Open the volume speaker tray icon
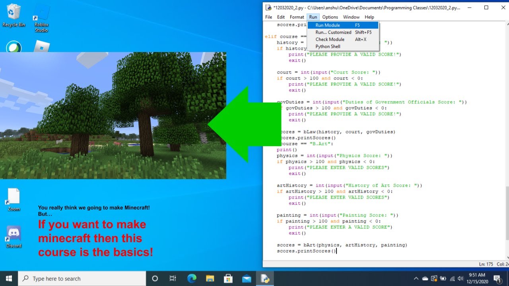The height and width of the screenshot is (286, 509). (461, 278)
